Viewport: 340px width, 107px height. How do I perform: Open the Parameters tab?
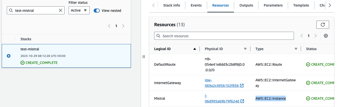coord(273,5)
